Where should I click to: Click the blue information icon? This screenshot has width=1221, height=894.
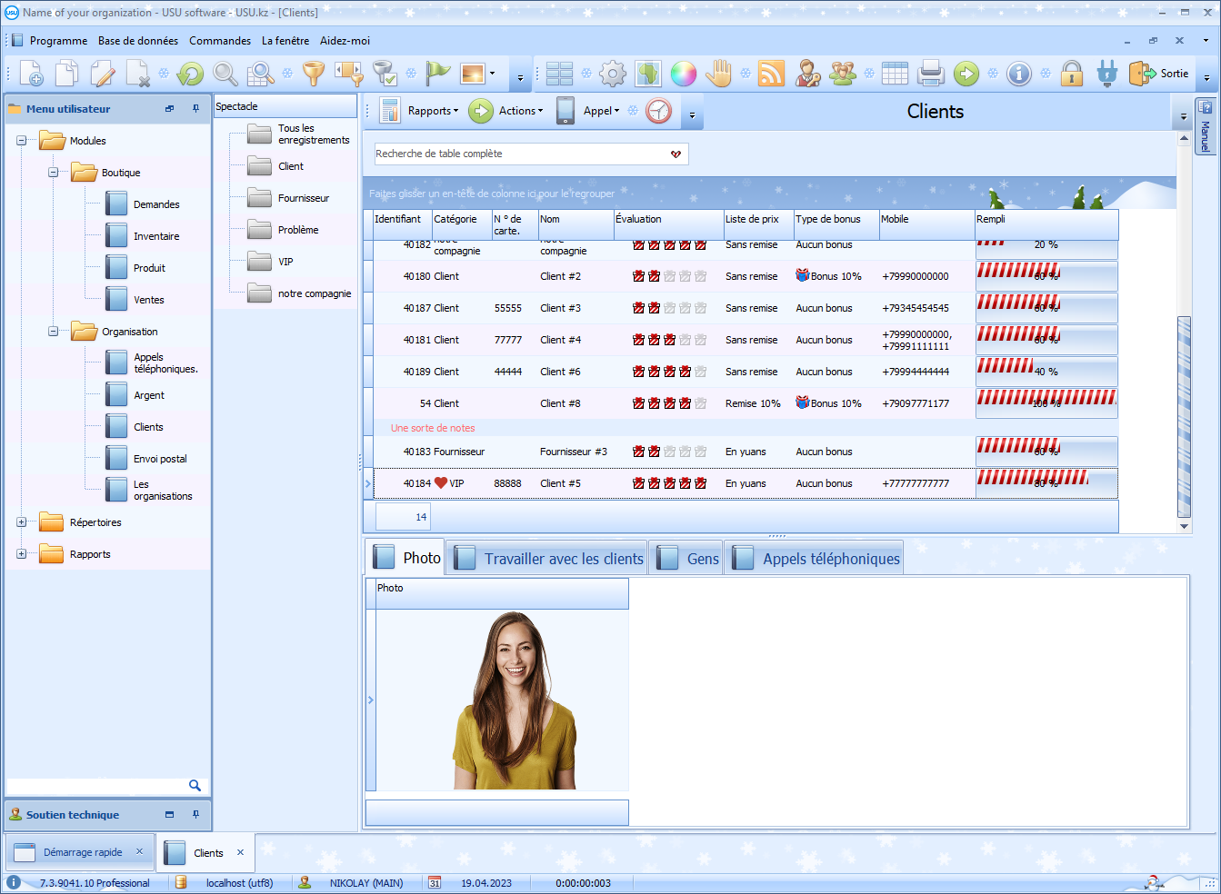click(x=1019, y=74)
